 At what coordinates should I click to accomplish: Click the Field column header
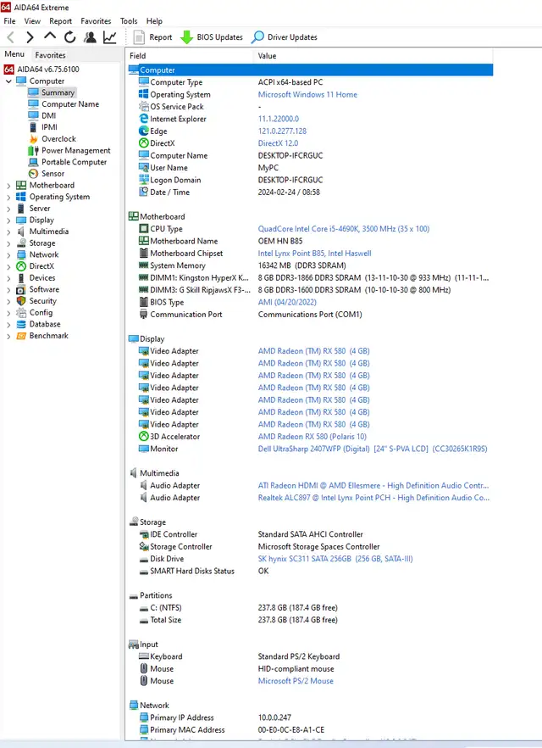[x=190, y=56]
